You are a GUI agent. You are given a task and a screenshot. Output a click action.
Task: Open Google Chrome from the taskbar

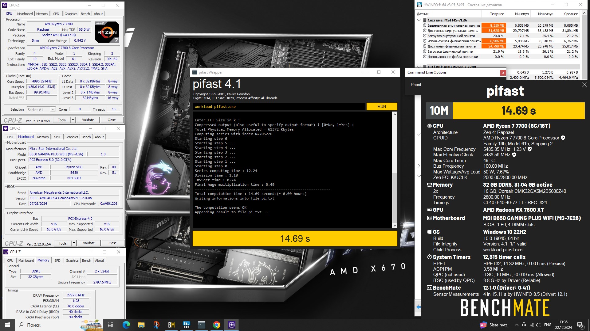(216, 325)
